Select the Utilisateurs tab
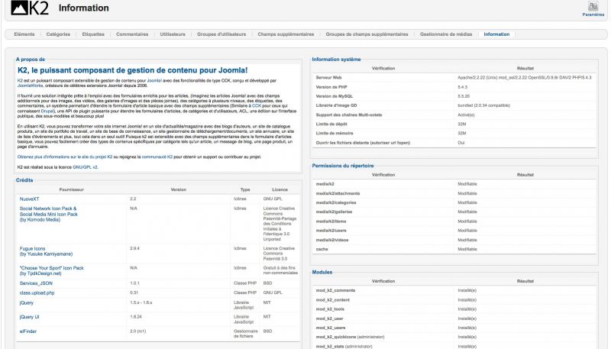The width and height of the screenshot is (611, 349). tap(173, 34)
